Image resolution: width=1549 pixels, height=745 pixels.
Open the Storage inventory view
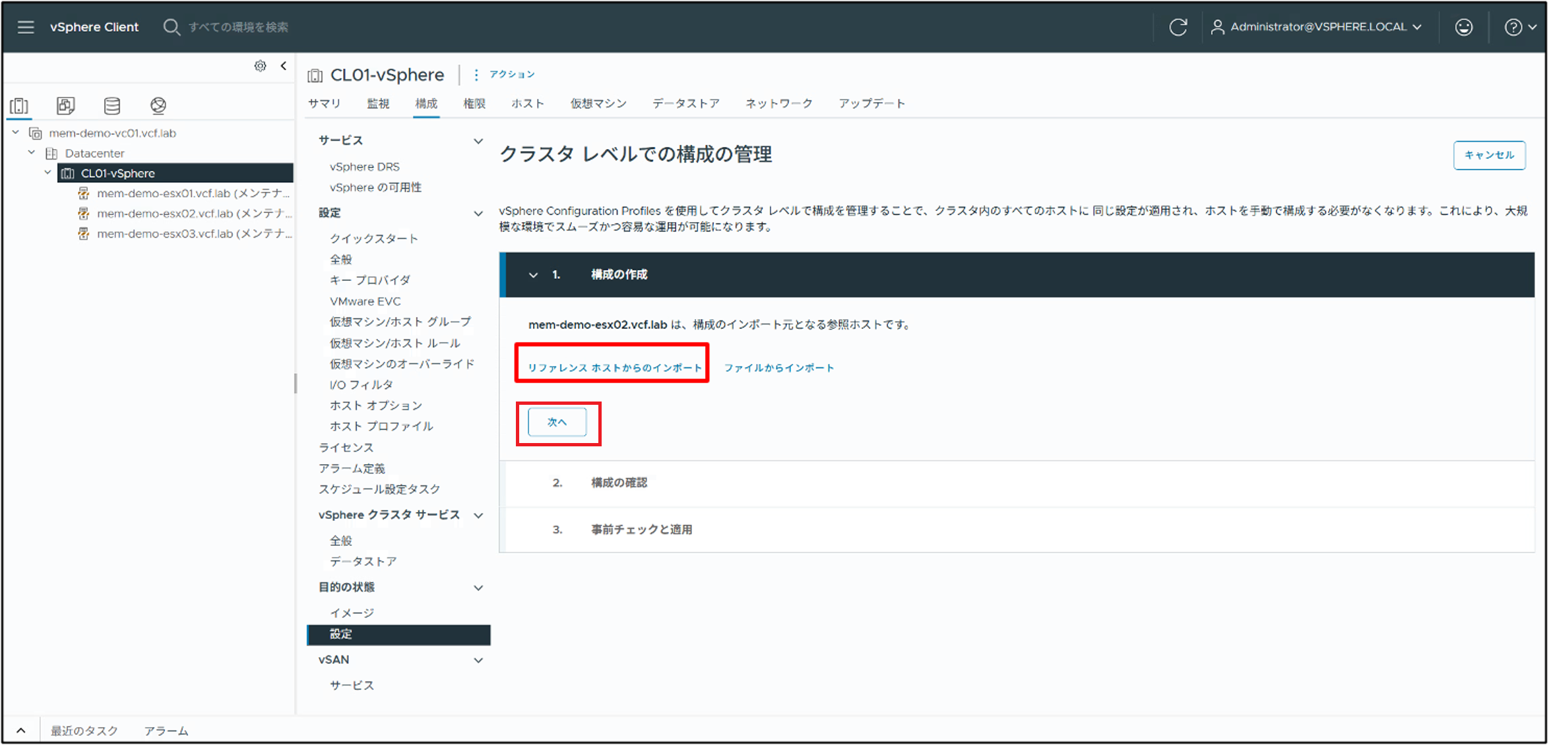click(111, 105)
